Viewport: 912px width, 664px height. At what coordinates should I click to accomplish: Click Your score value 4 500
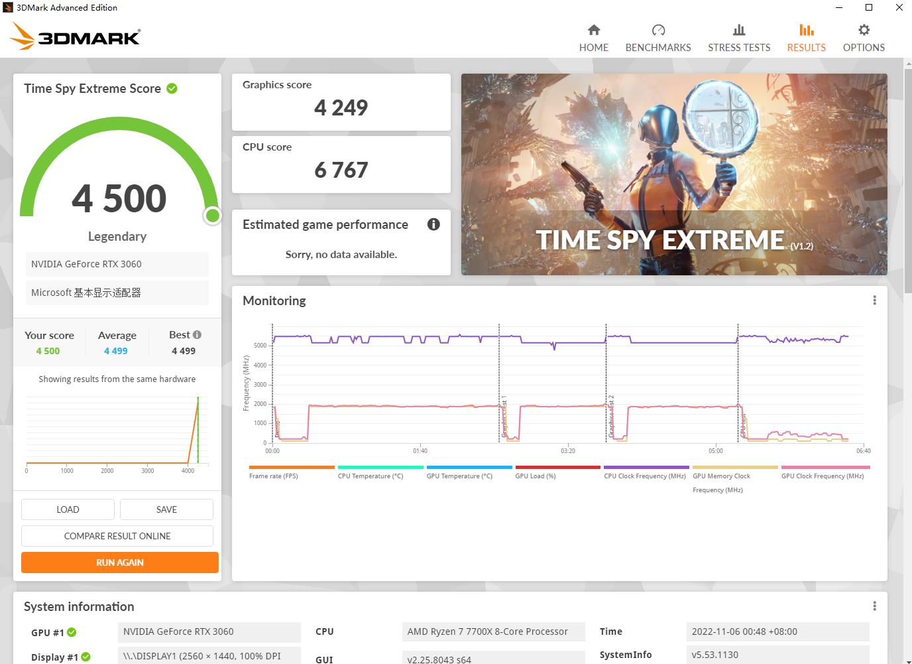coord(48,351)
